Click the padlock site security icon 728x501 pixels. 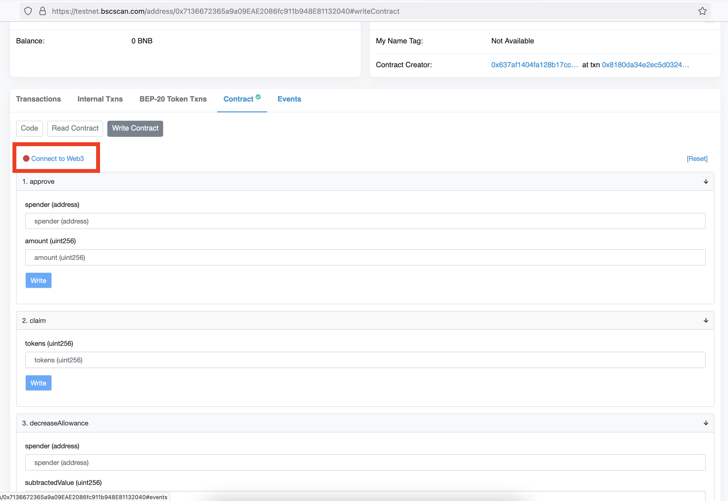(42, 11)
